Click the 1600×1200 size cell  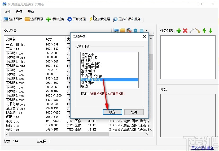click(x=54, y=95)
